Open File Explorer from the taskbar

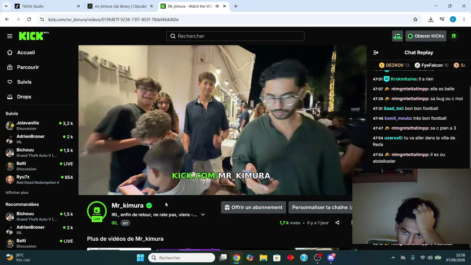[263, 258]
